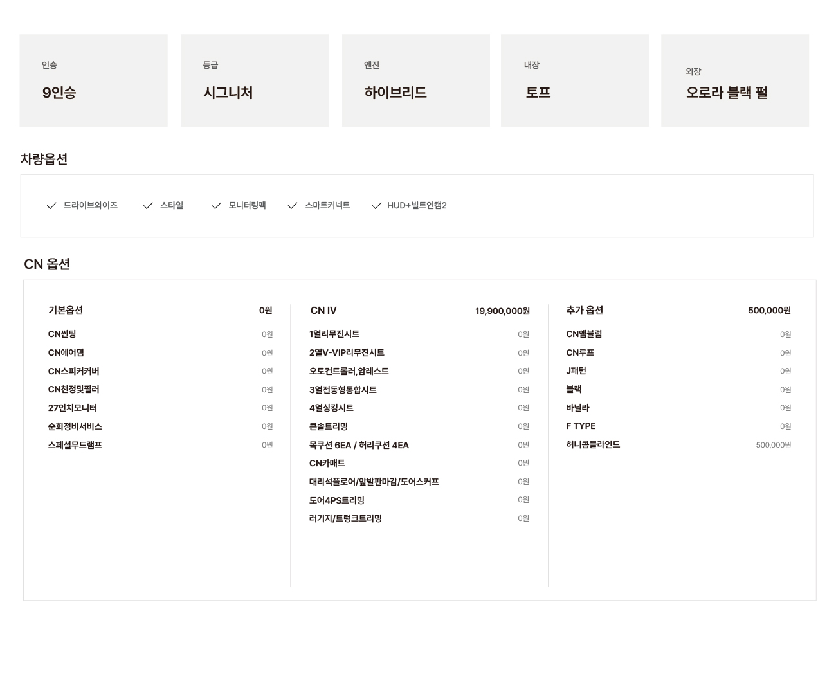Click the 1열리무진시트 option
Screen dimensions: 836x674
tap(334, 334)
